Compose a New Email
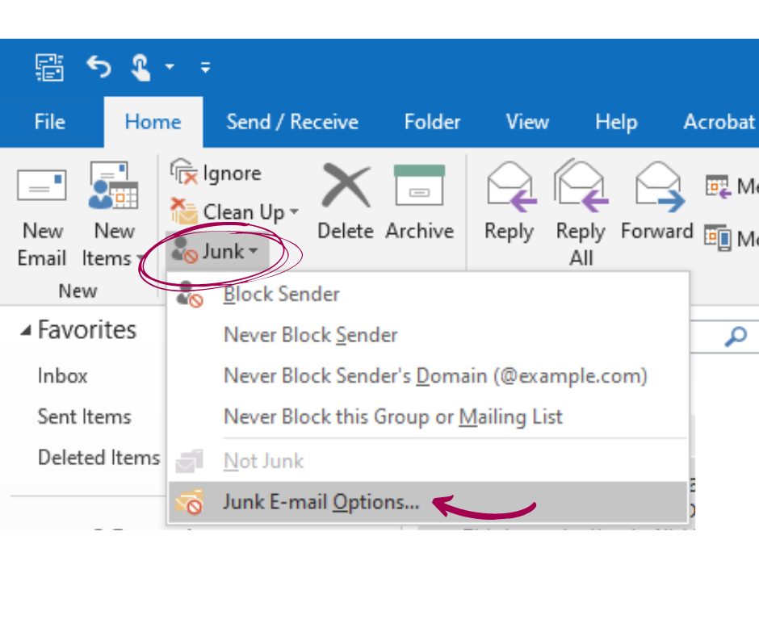Screen dimensions: 759x636 [41, 214]
